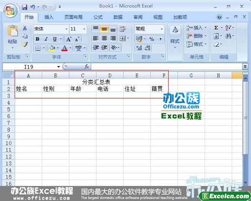Save the workbook from quick access toolbar

25,7
